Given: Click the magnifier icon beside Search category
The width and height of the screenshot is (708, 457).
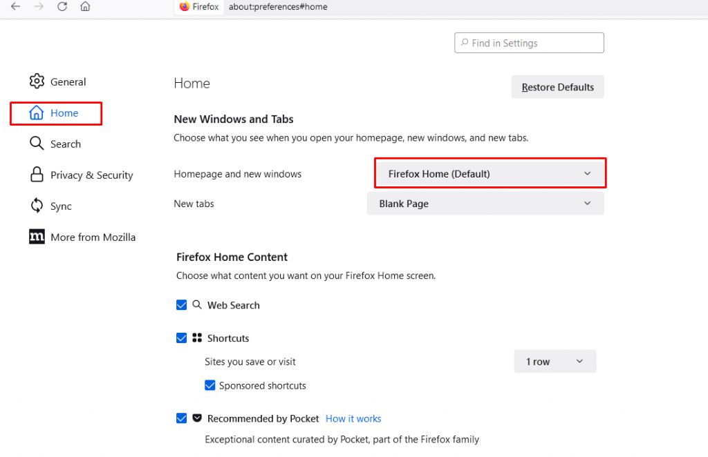Looking at the screenshot, I should (37, 144).
